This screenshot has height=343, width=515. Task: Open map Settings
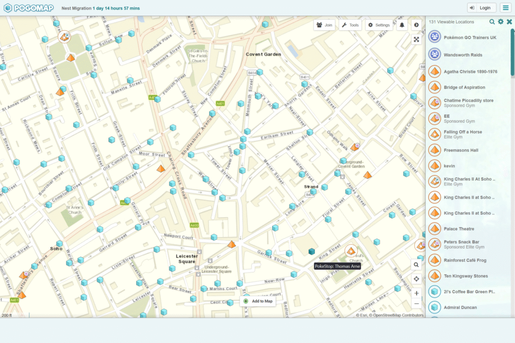coord(379,25)
